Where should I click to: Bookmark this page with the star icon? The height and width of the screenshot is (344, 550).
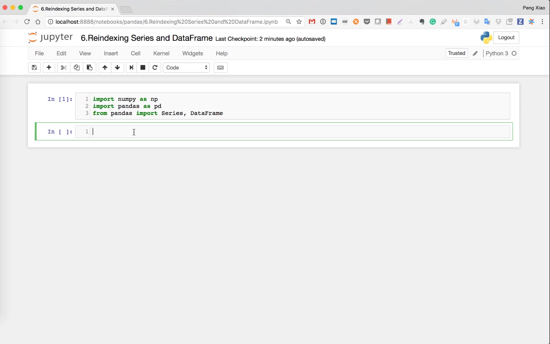coord(299,22)
